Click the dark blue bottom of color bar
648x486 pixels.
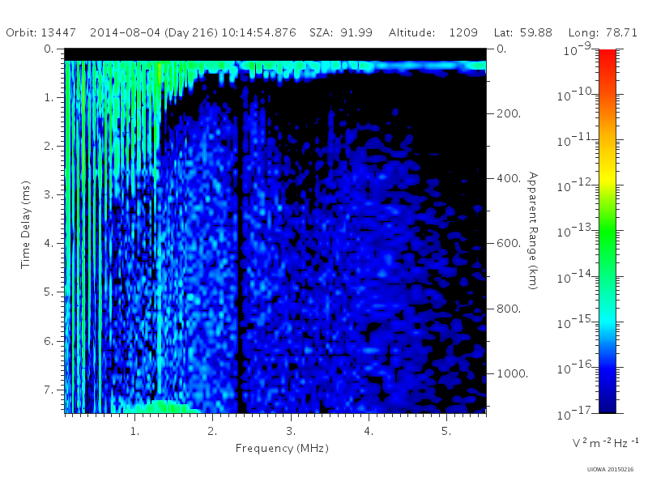click(x=607, y=405)
